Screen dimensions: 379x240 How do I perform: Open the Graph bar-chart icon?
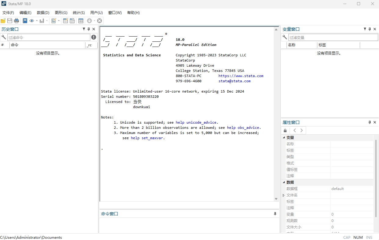coord(42,21)
